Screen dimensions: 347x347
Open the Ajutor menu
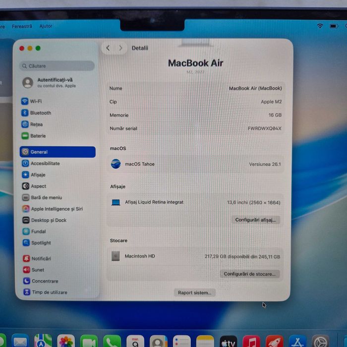point(46,26)
